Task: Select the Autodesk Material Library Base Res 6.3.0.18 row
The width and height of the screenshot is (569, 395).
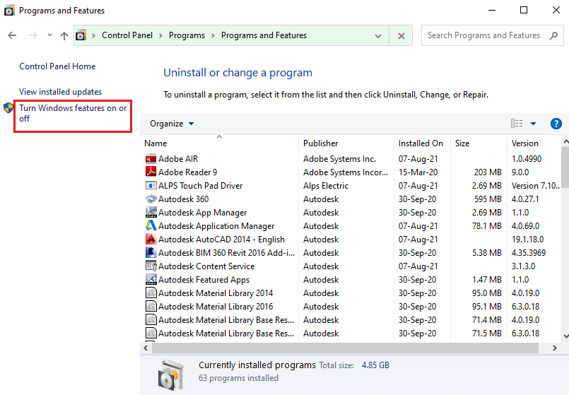Action: pyautogui.click(x=351, y=333)
